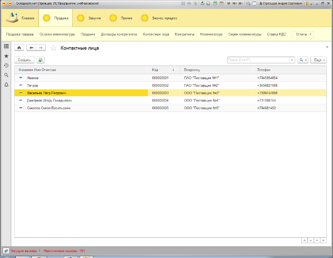Viewport: 333px width, 258px height.
Task: Open Остатки номенклатуры link
Action: tap(57, 34)
